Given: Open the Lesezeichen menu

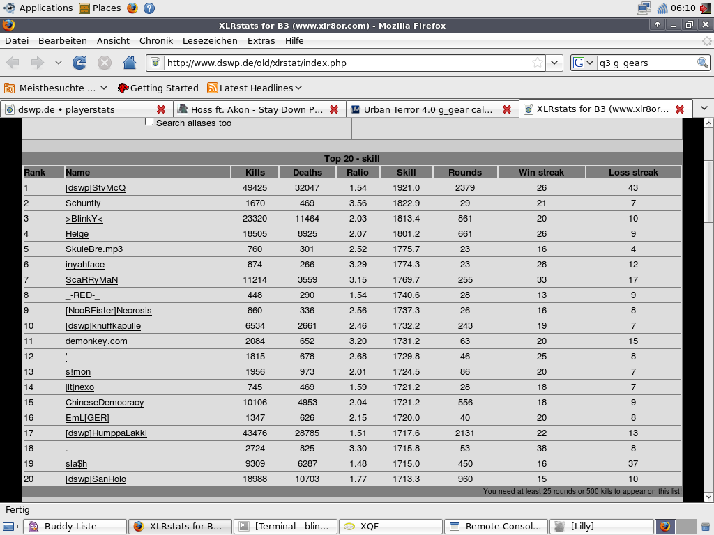Looking at the screenshot, I should [x=210, y=40].
